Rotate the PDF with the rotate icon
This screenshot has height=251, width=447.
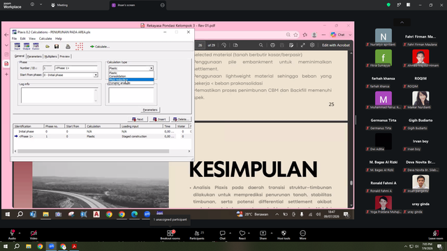(x=224, y=45)
